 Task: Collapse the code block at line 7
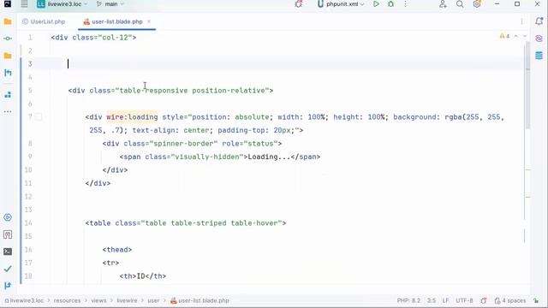click(39, 117)
